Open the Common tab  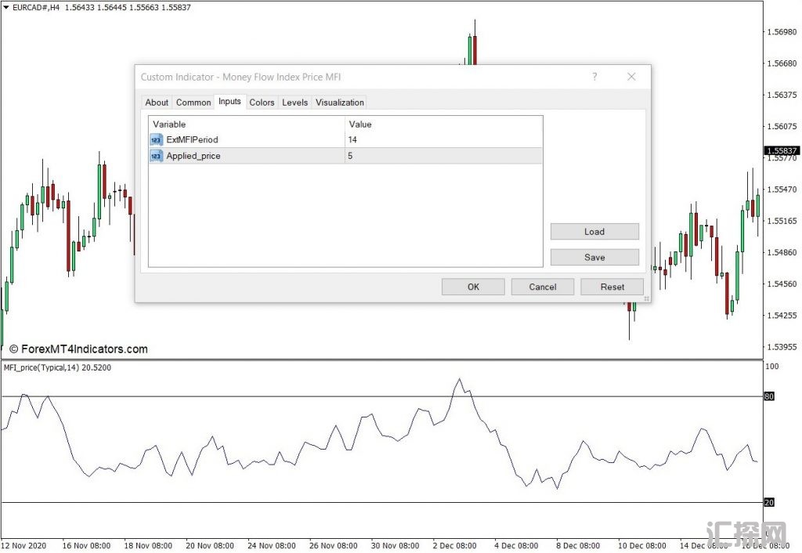point(193,103)
